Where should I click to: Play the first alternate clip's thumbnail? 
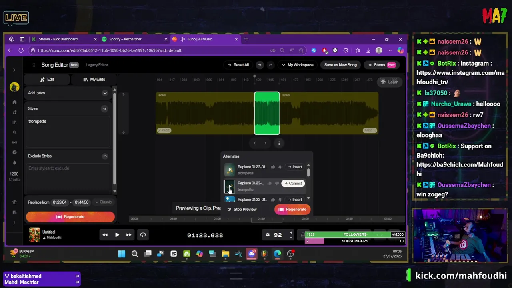230,170
